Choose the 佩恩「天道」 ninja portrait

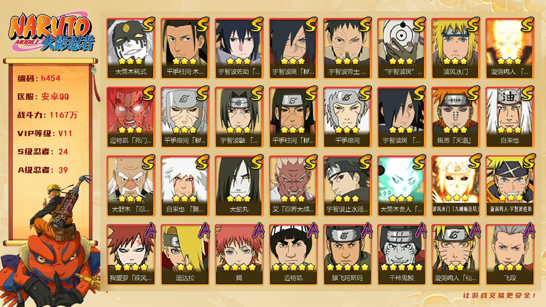tap(456, 117)
